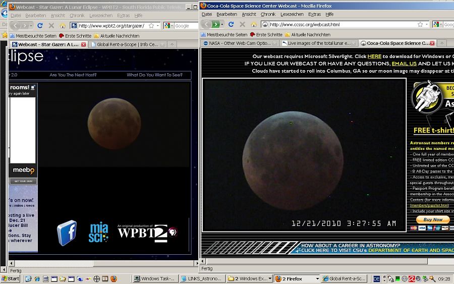Image resolution: width=454 pixels, height=284 pixels.
Task: Expand the 2 Windows Explorer taskbar group
Action: tap(270, 279)
